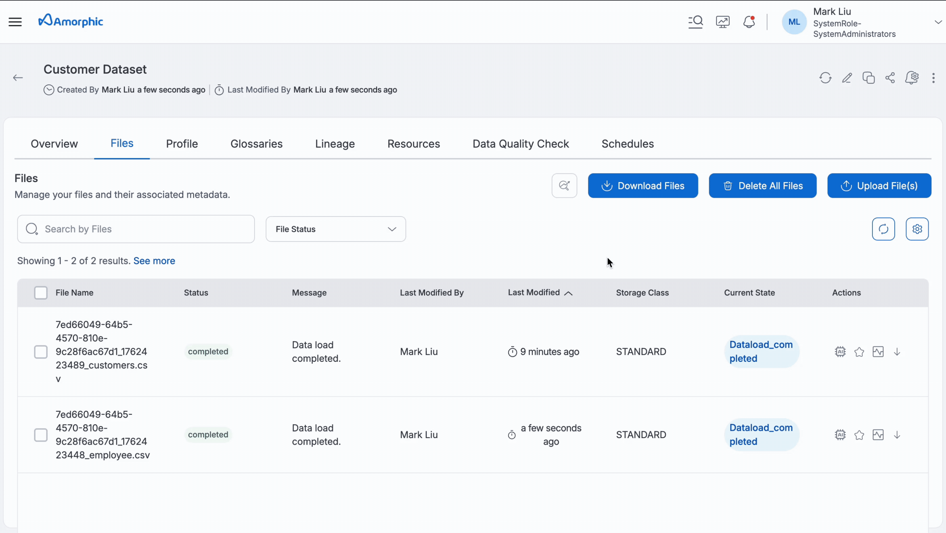
Task: Click download arrow for employee.csv row
Action: (x=897, y=435)
